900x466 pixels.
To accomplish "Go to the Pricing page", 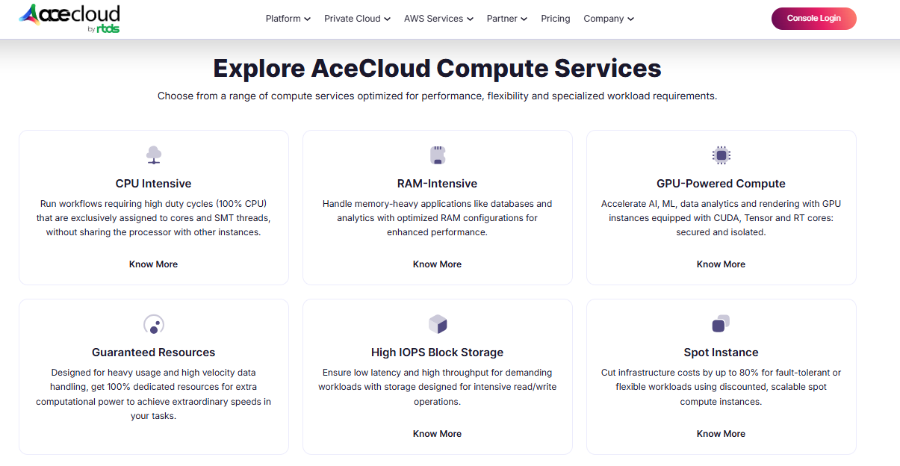I will click(556, 19).
